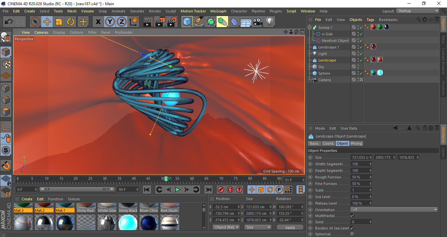Viewport: 447px width, 237px height.
Task: Click the Rough Furrows stepper arrows
Action: click(370, 177)
